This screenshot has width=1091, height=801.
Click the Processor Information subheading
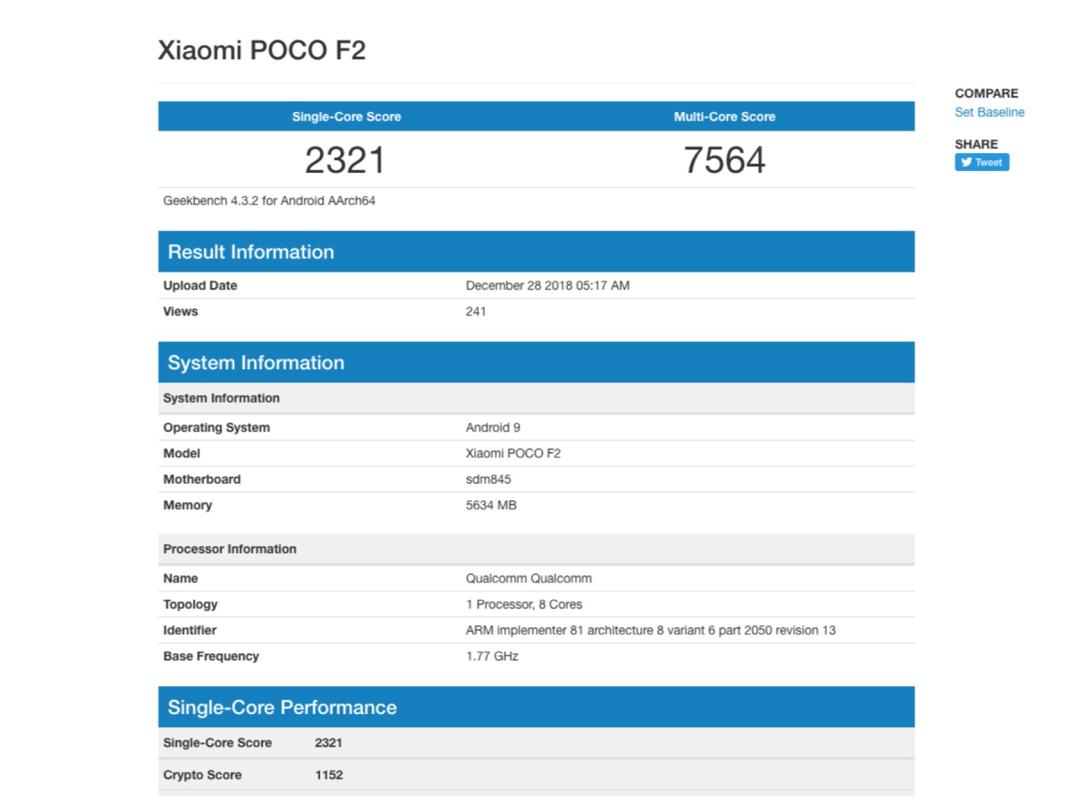tap(229, 549)
